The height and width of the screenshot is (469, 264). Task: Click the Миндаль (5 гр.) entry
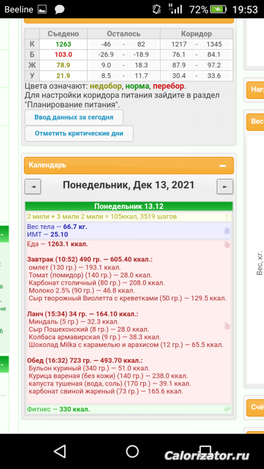click(x=74, y=322)
